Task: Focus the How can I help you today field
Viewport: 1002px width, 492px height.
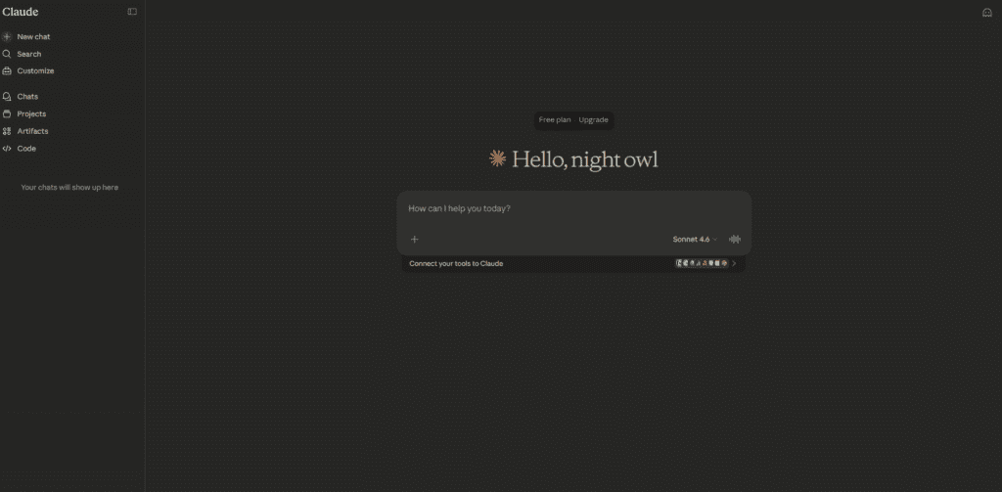Action: click(573, 209)
